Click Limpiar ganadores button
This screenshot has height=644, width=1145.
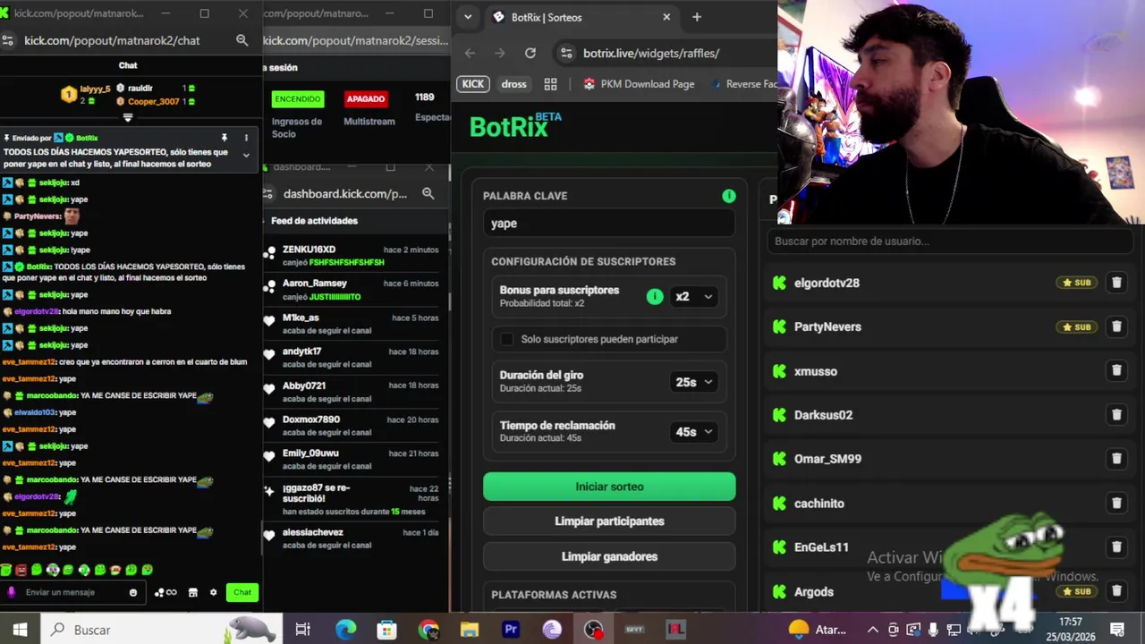609,556
